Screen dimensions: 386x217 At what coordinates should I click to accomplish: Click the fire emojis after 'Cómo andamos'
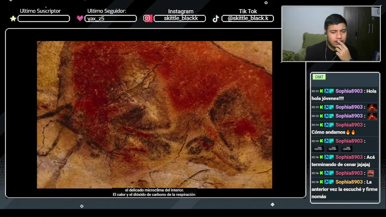(351, 132)
